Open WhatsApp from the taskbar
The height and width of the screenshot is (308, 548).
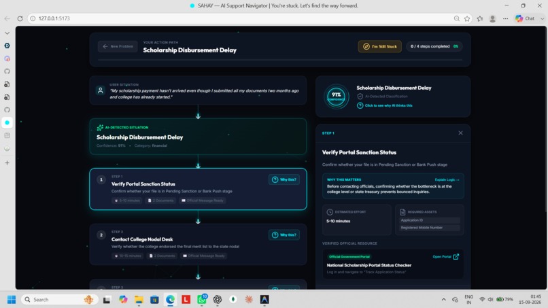(202, 299)
